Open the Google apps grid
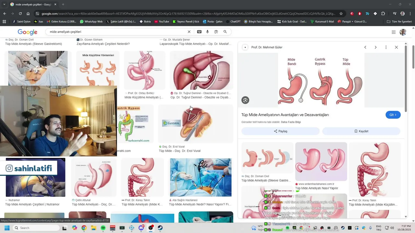Viewport: 415px width, 233px height. pyautogui.click(x=394, y=32)
